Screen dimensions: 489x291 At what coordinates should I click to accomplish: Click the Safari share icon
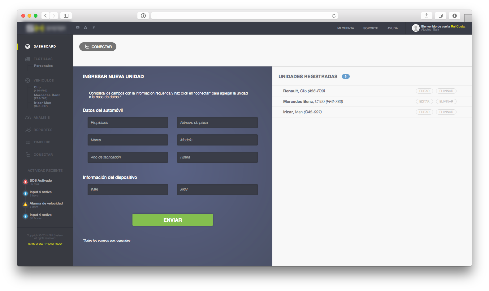coord(426,16)
